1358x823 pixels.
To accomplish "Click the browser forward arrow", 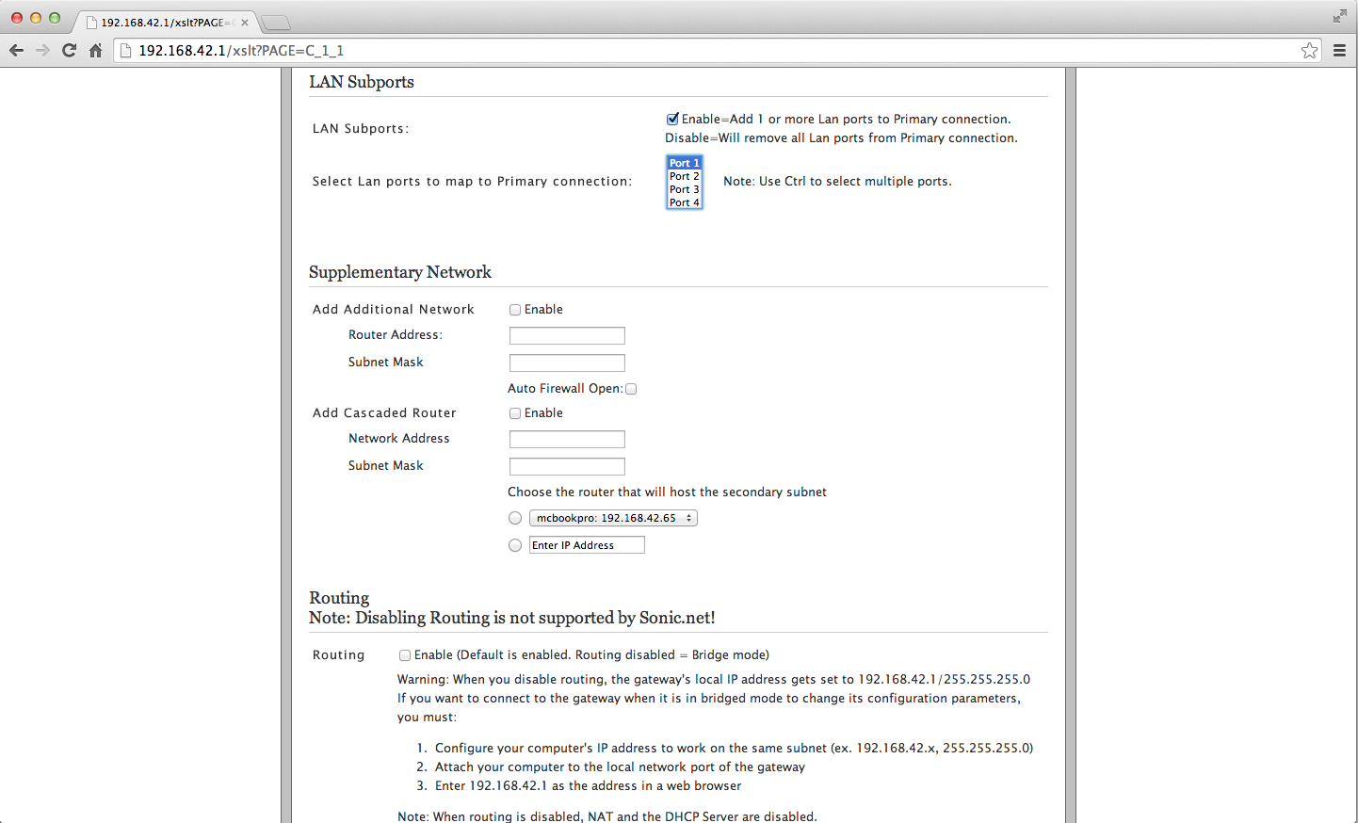I will click(42, 51).
